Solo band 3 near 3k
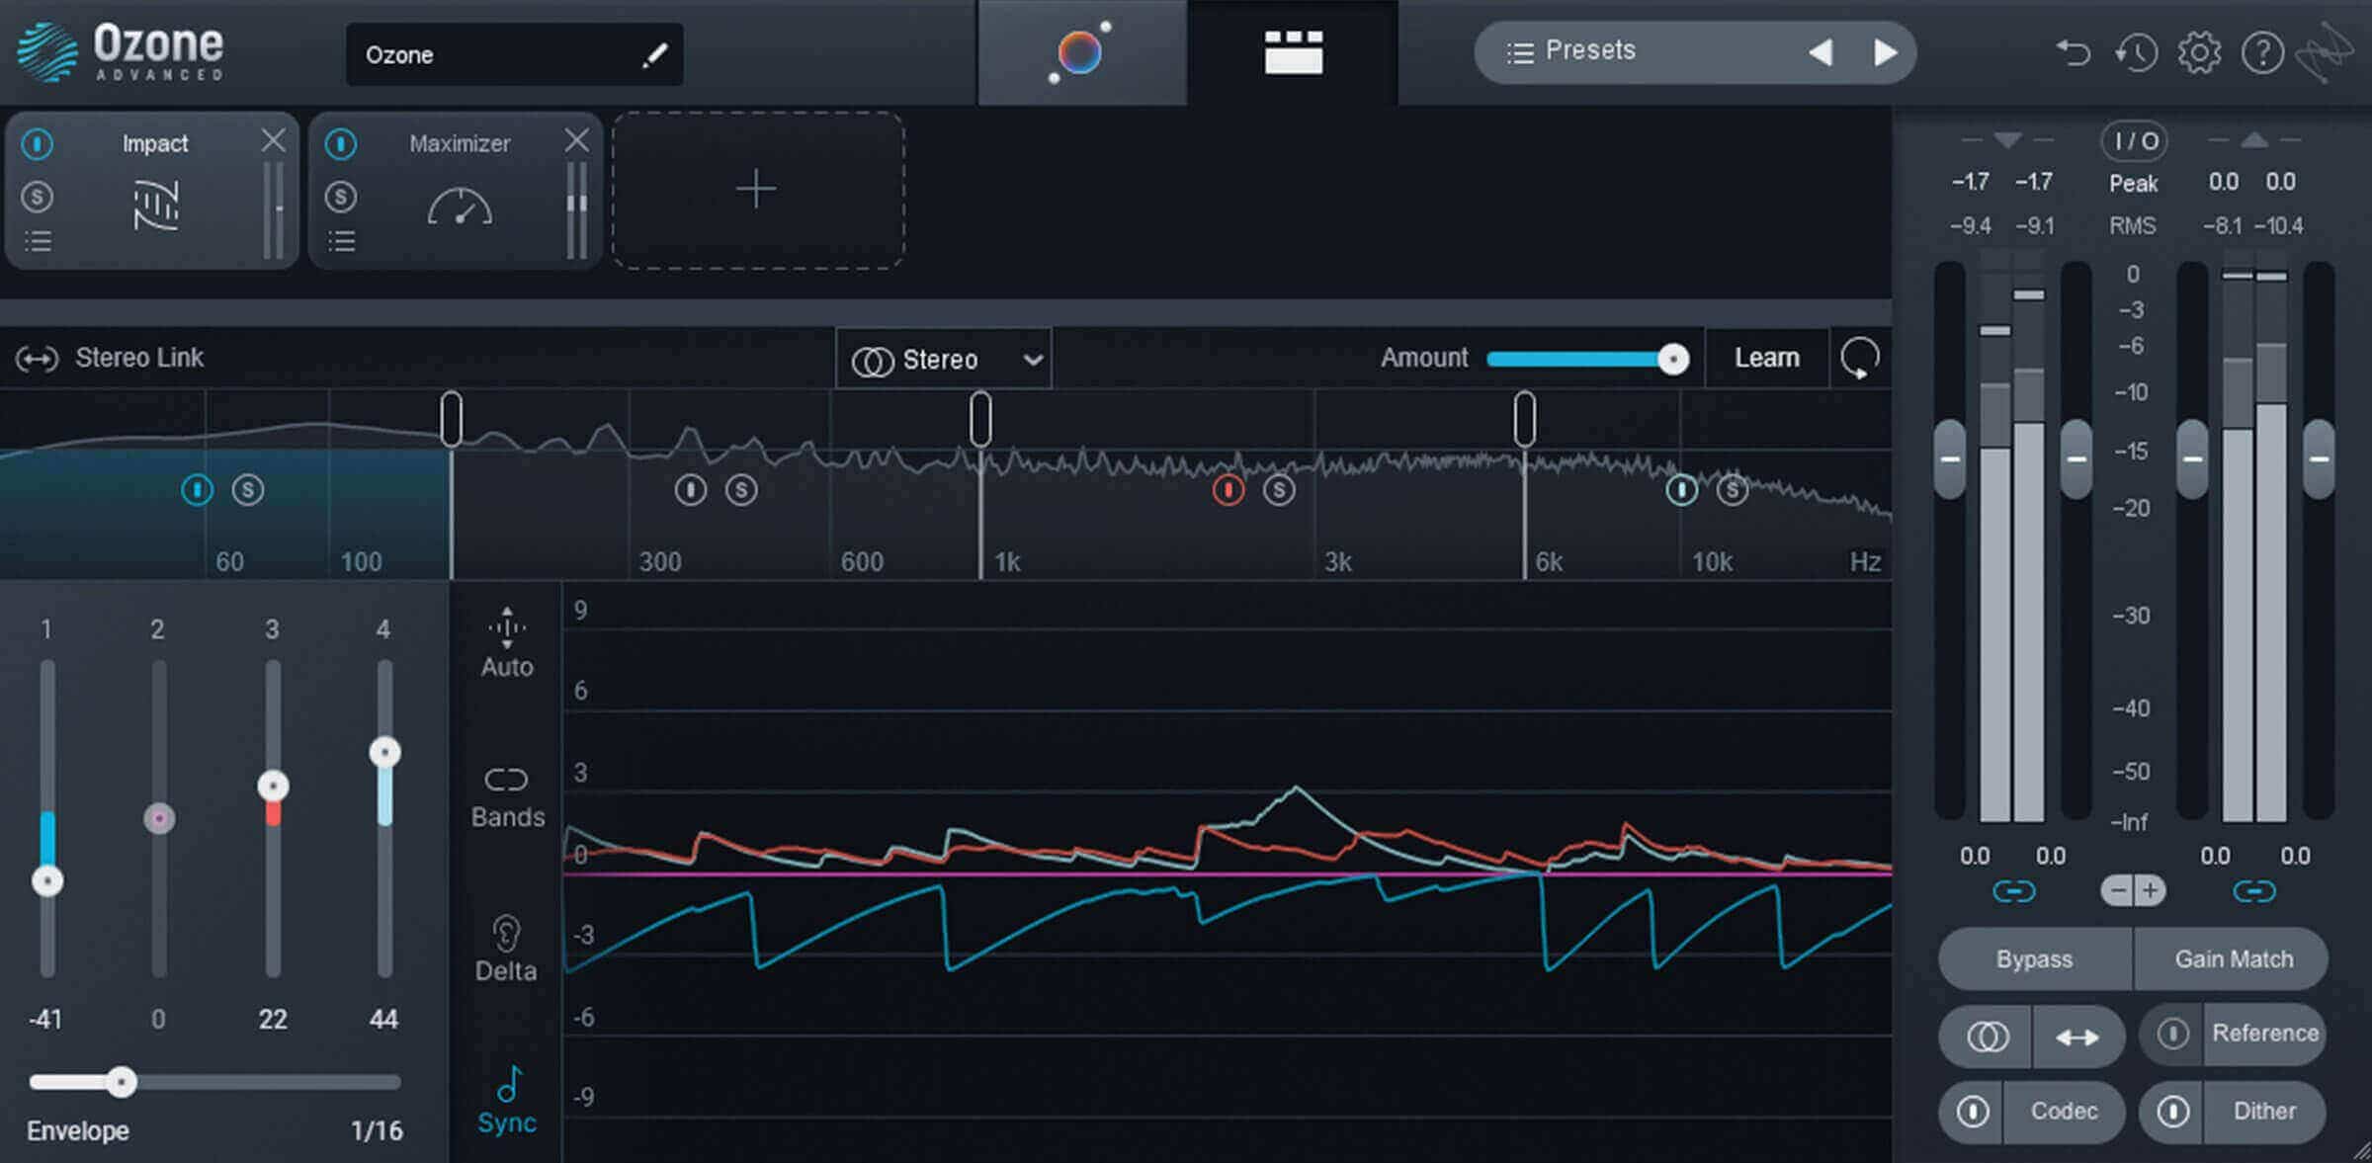This screenshot has width=2372, height=1163. click(x=1279, y=489)
